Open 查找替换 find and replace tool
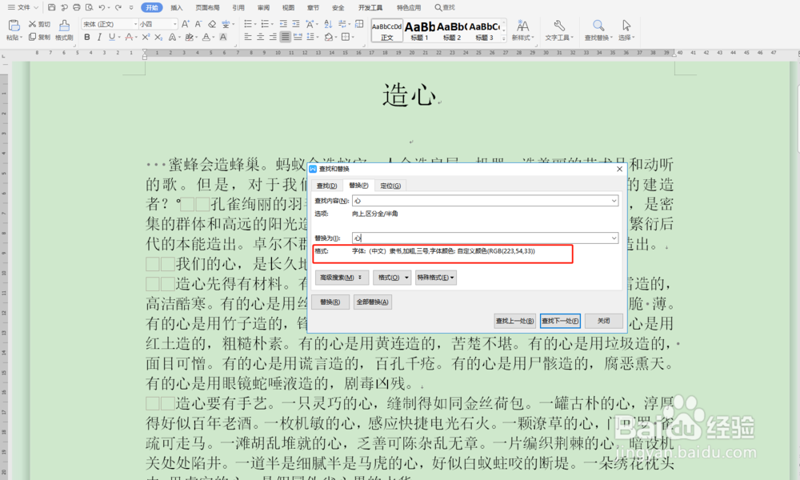 coord(598,30)
